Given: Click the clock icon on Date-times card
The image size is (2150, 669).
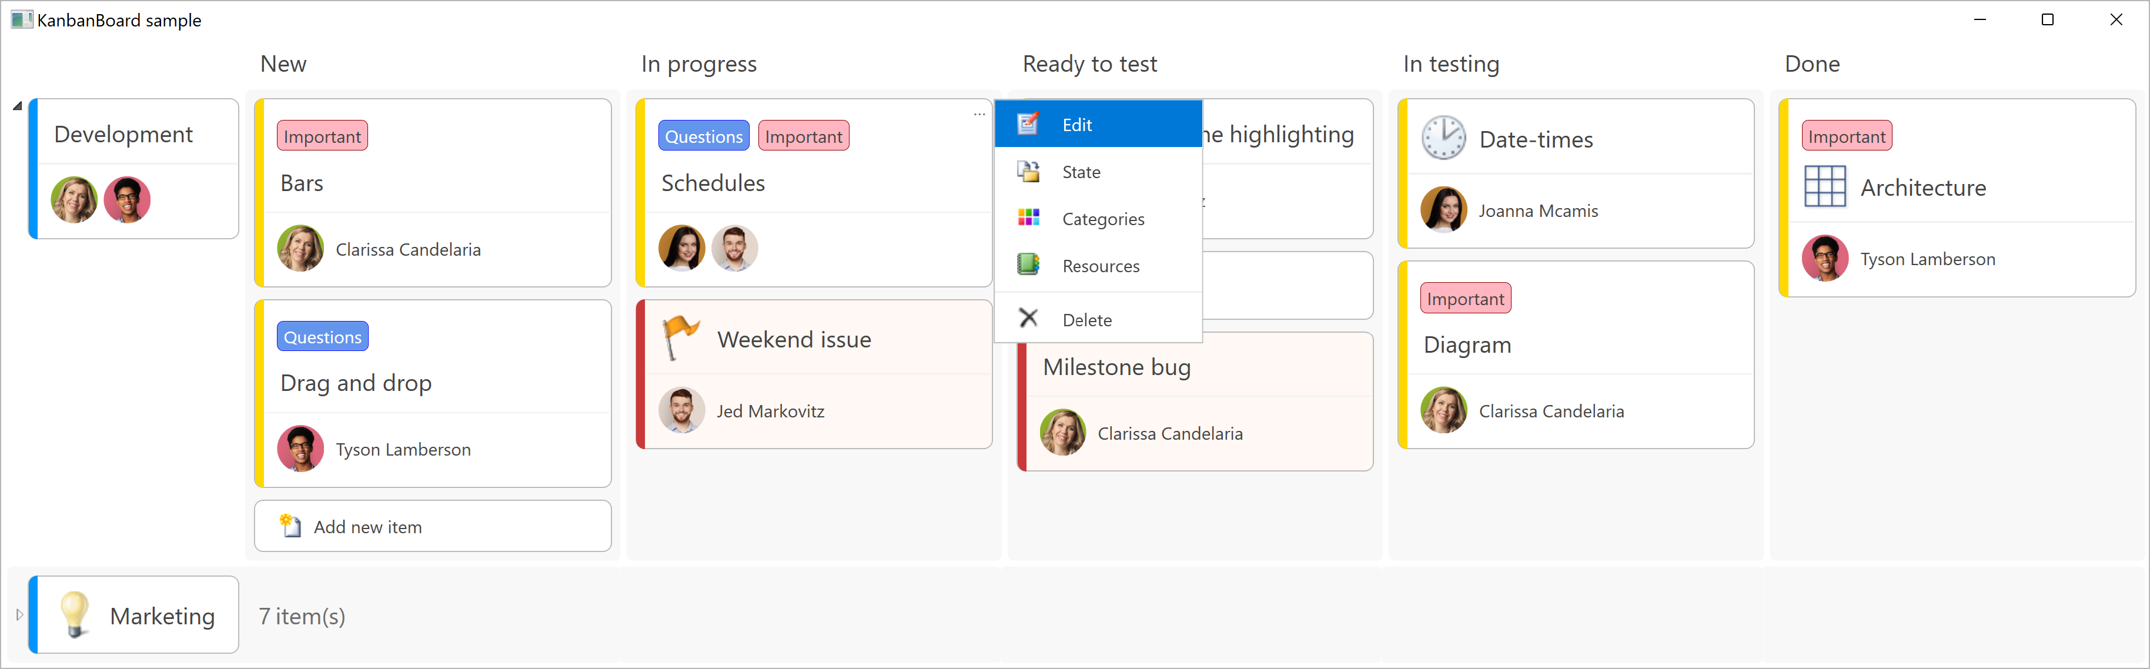Looking at the screenshot, I should click(x=1443, y=139).
